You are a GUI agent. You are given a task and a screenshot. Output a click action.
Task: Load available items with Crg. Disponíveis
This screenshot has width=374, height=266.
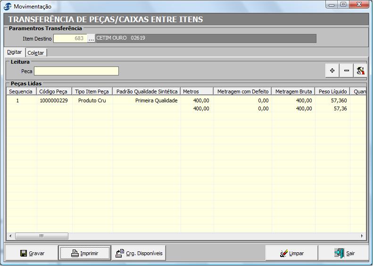click(x=139, y=253)
